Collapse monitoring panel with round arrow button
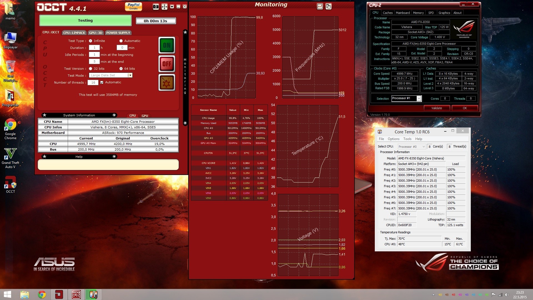 pos(185,123)
